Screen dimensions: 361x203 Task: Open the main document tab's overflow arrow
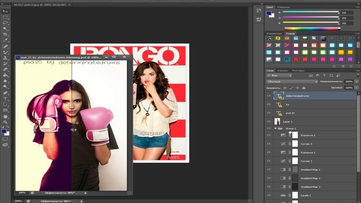[x=69, y=5]
